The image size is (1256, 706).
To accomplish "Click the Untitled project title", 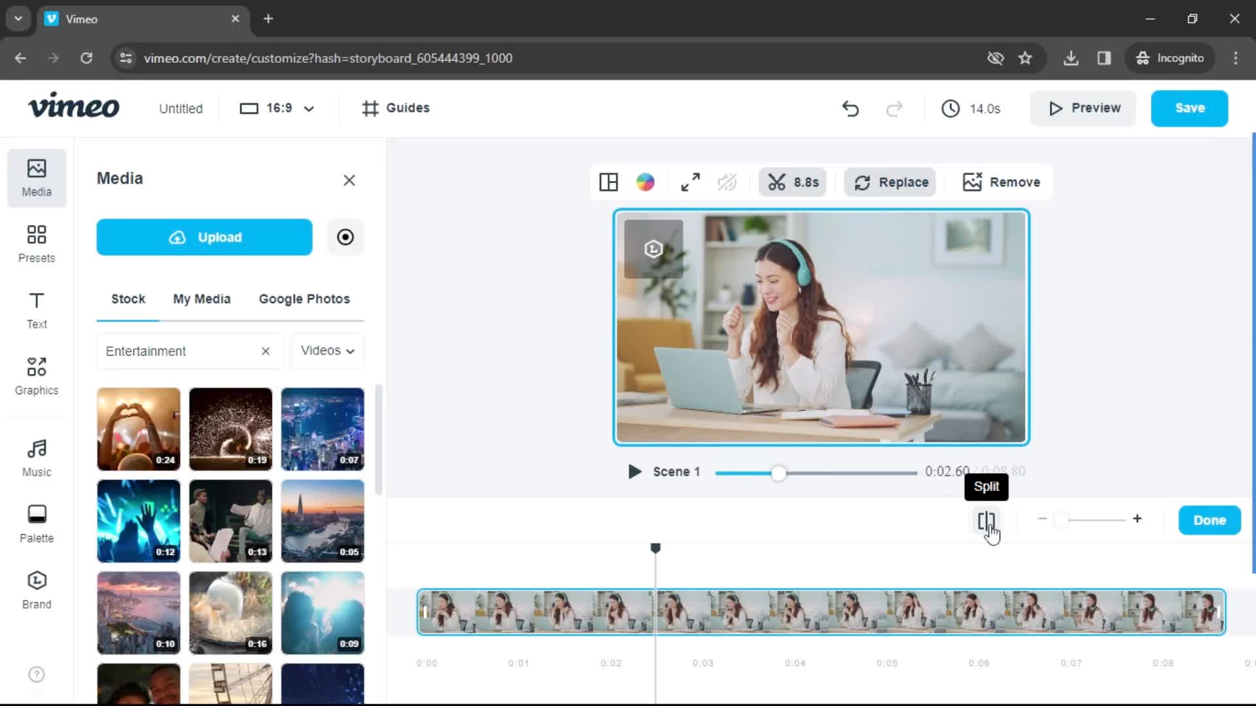I will pos(181,109).
